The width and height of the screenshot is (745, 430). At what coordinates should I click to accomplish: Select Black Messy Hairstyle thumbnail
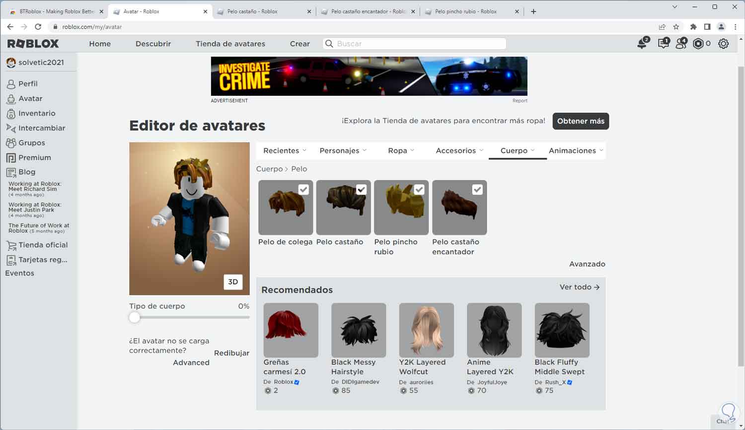[x=359, y=330]
